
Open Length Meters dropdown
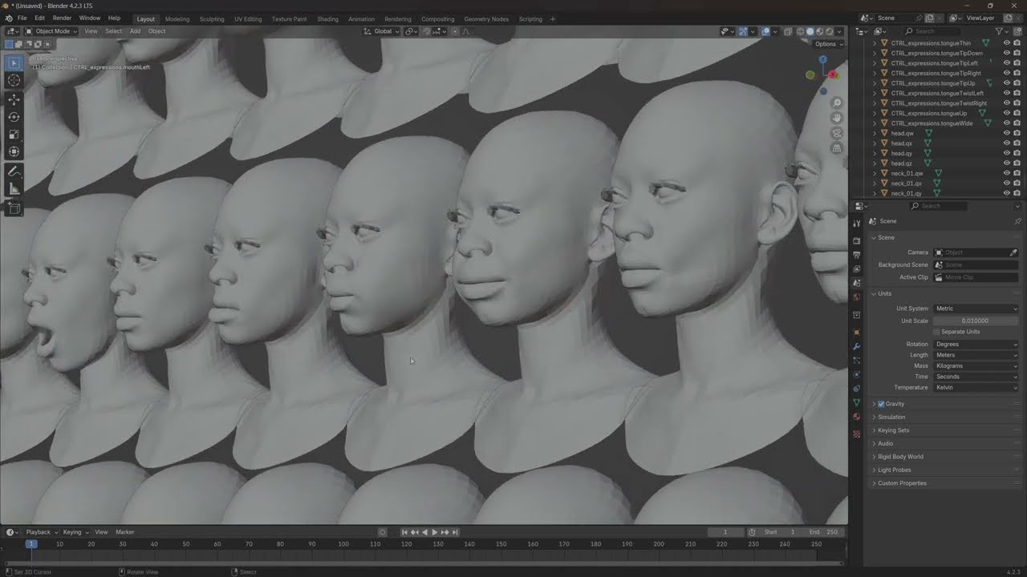coord(976,355)
